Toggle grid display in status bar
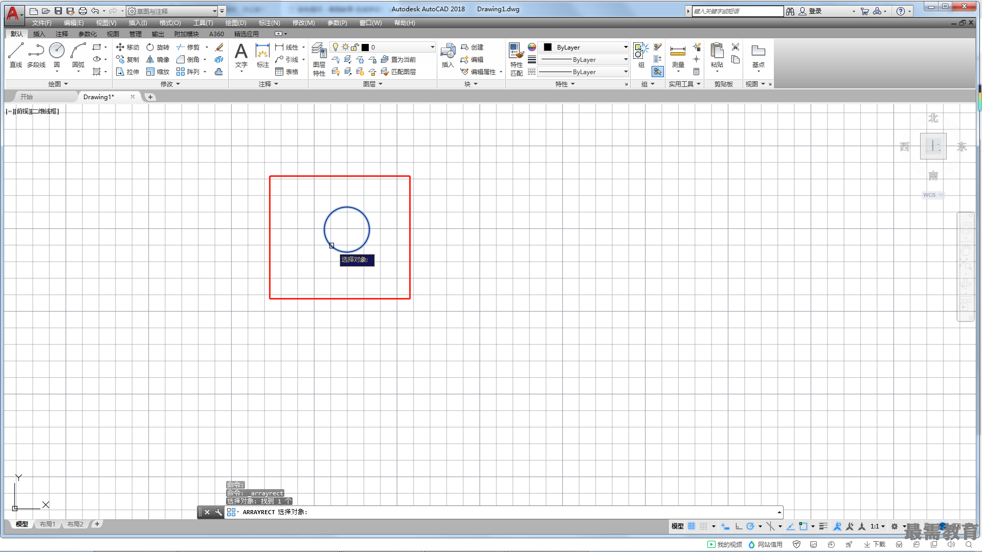The width and height of the screenshot is (982, 552). click(691, 526)
